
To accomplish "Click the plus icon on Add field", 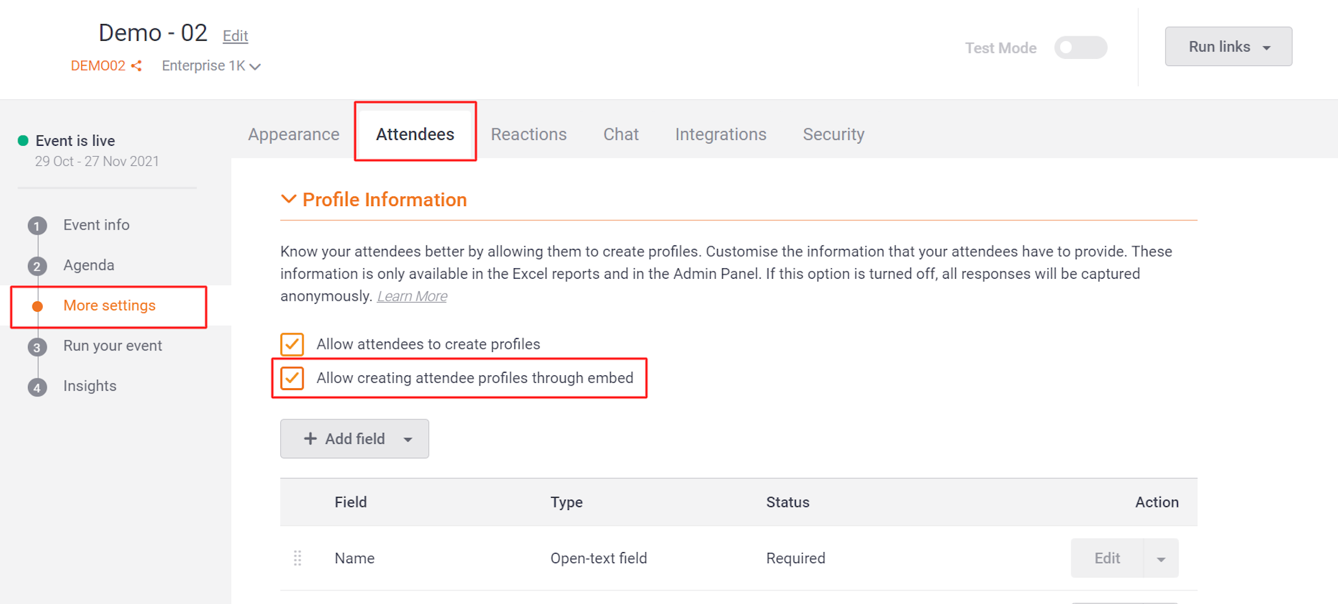I will tap(310, 439).
